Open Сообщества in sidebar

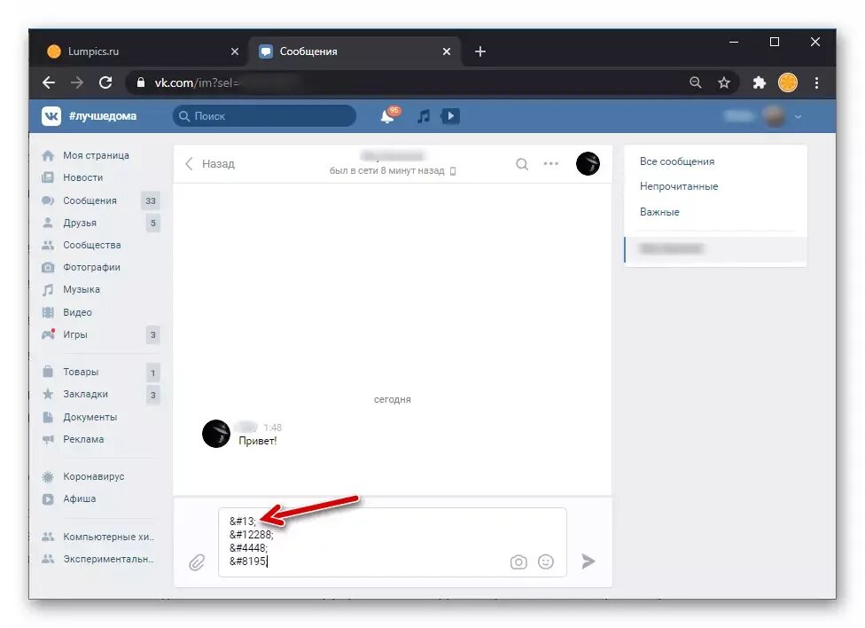(x=92, y=245)
